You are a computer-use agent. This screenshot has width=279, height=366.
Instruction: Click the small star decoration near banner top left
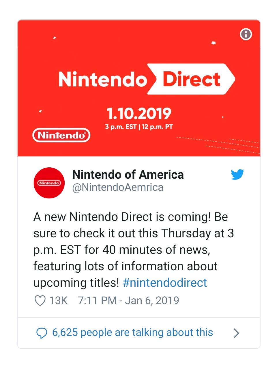click(x=54, y=38)
